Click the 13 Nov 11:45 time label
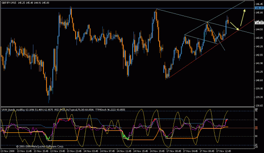The height and width of the screenshot is (153, 264). tap(24, 151)
